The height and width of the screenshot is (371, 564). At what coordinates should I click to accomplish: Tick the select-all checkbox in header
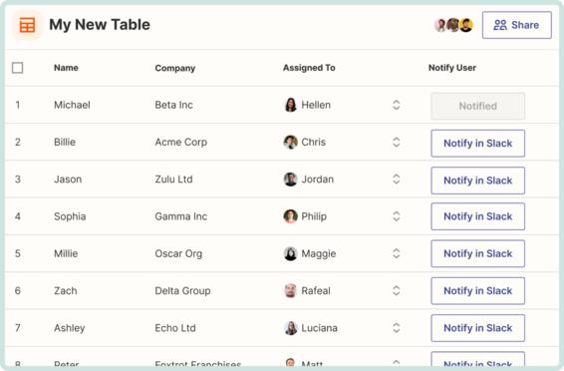17,68
